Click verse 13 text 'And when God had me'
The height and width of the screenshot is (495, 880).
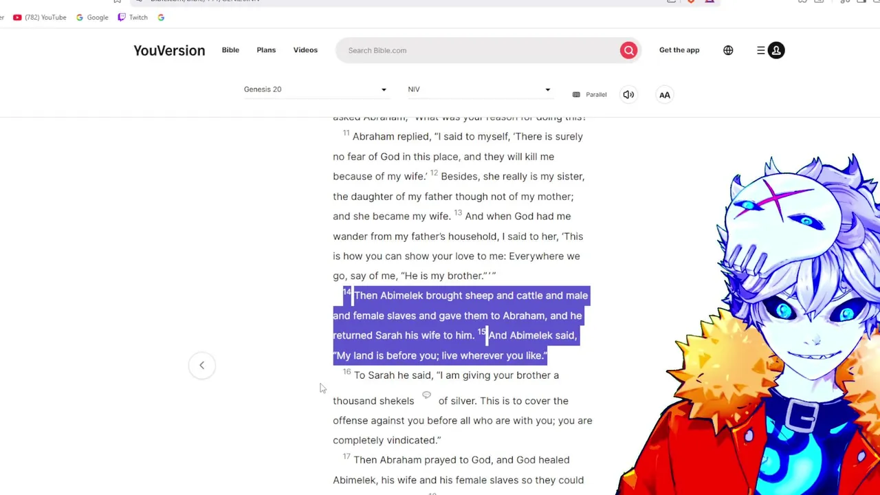(x=518, y=217)
